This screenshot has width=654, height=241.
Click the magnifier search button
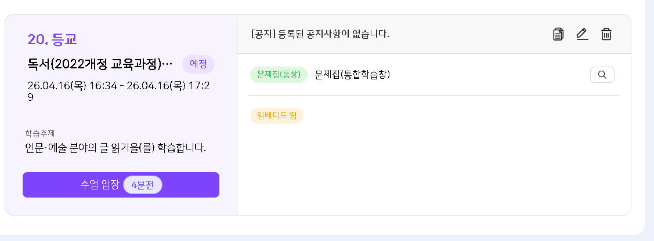click(x=602, y=75)
